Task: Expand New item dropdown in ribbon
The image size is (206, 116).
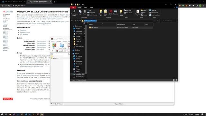Action: tap(128, 10)
